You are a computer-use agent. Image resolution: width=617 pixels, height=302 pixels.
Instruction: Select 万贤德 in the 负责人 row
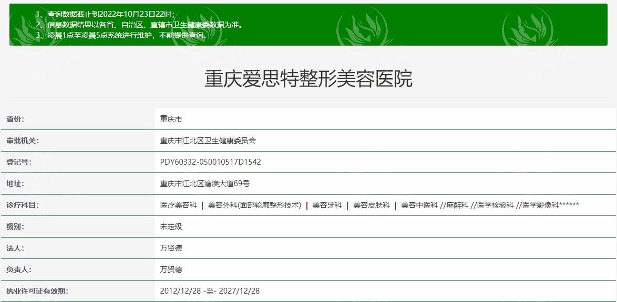pyautogui.click(x=171, y=270)
